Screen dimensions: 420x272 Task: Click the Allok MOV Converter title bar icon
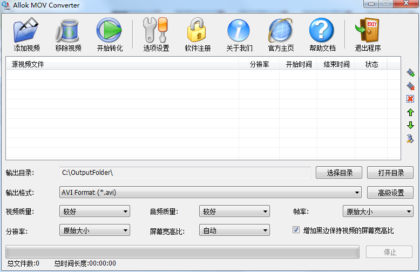click(x=5, y=5)
